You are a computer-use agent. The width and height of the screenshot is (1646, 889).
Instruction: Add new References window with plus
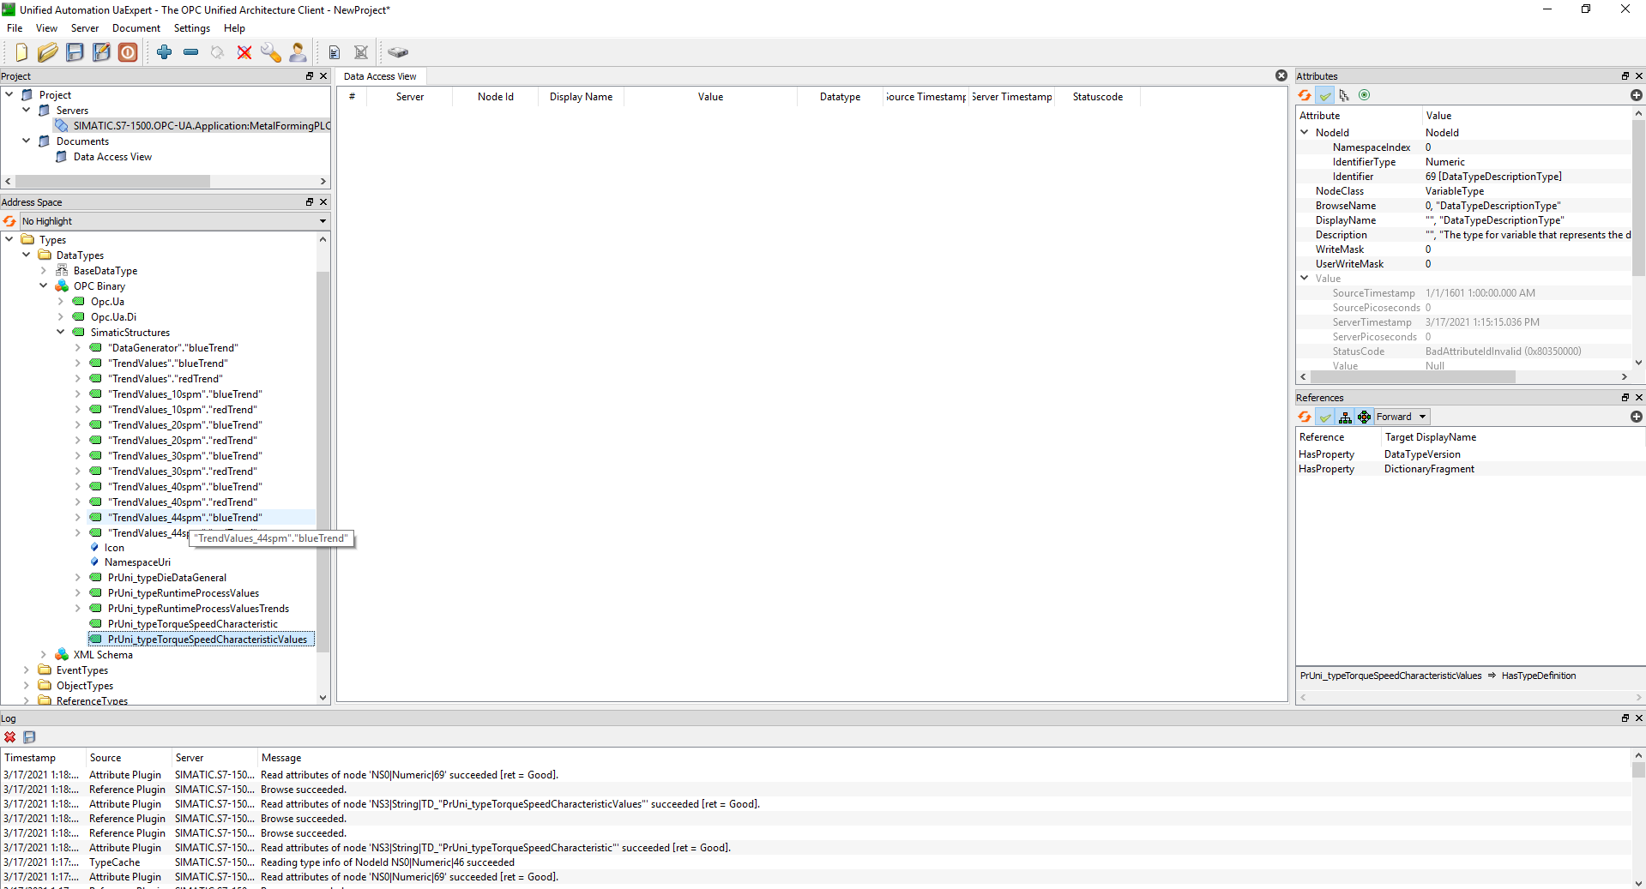[x=1636, y=417]
